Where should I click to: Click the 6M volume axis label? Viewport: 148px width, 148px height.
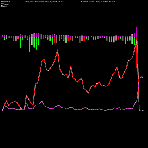(x=141, y=77)
